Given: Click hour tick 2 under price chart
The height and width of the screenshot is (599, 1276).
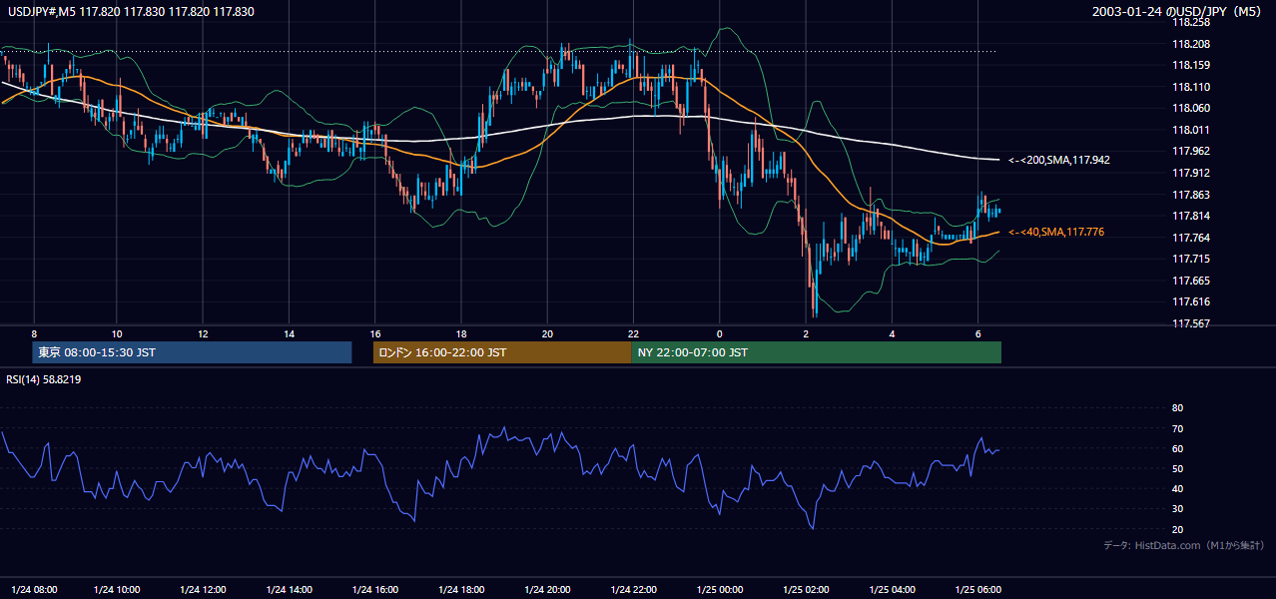Looking at the screenshot, I should point(805,333).
